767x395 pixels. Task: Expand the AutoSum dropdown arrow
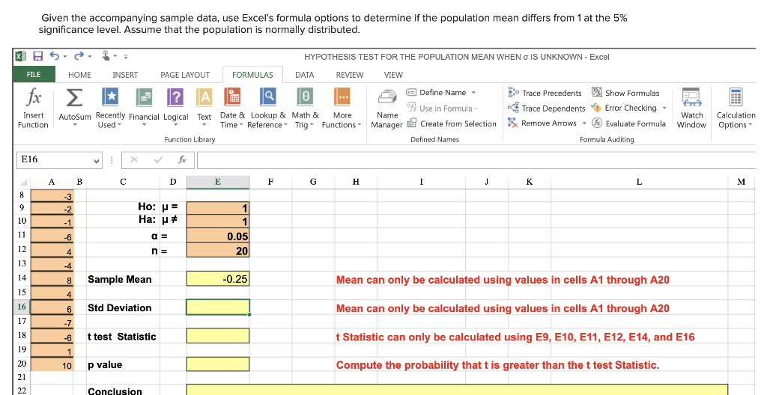[75, 125]
